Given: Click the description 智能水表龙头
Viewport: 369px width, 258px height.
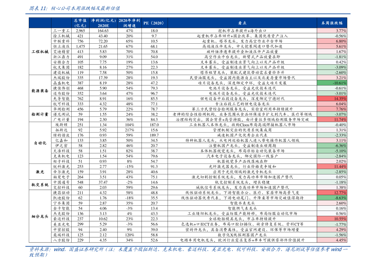Looking at the screenshot, I should tap(242, 203).
